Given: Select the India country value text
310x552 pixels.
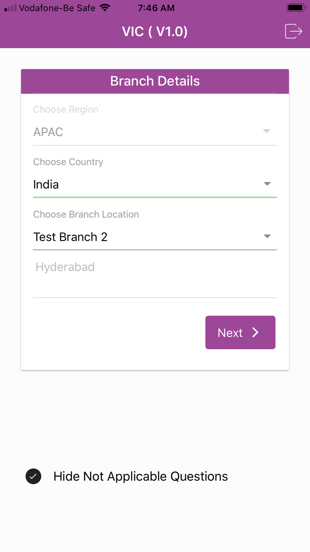Looking at the screenshot, I should click(x=46, y=185).
